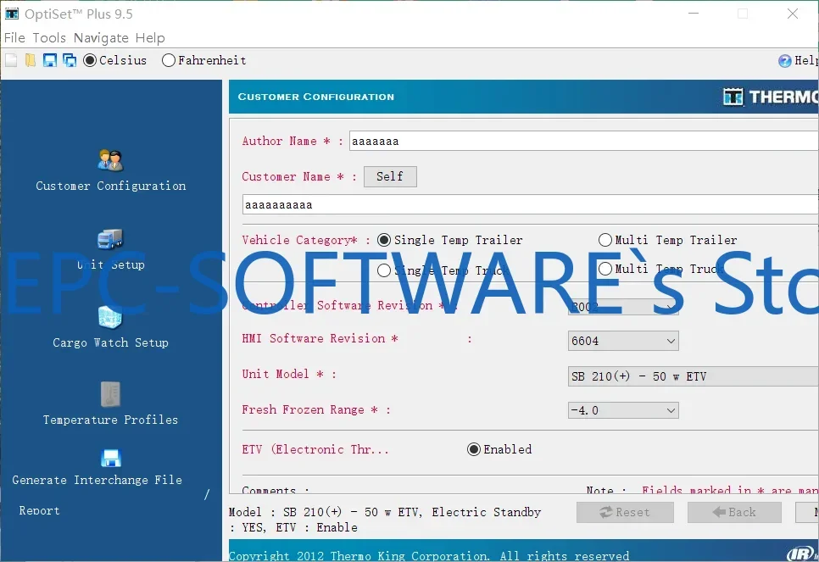Close the OptiSet Plus window
The width and height of the screenshot is (819, 562).
[793, 14]
